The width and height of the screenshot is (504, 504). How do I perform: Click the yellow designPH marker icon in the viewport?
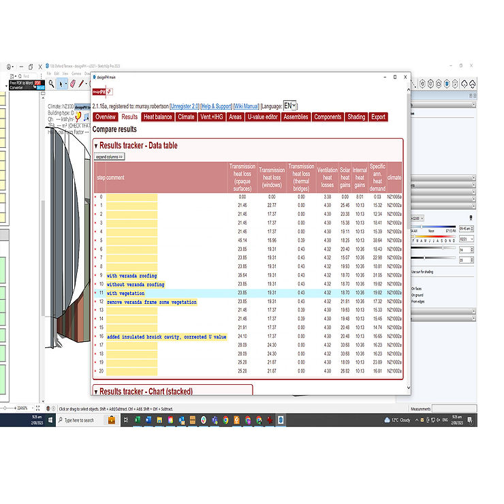(78, 116)
